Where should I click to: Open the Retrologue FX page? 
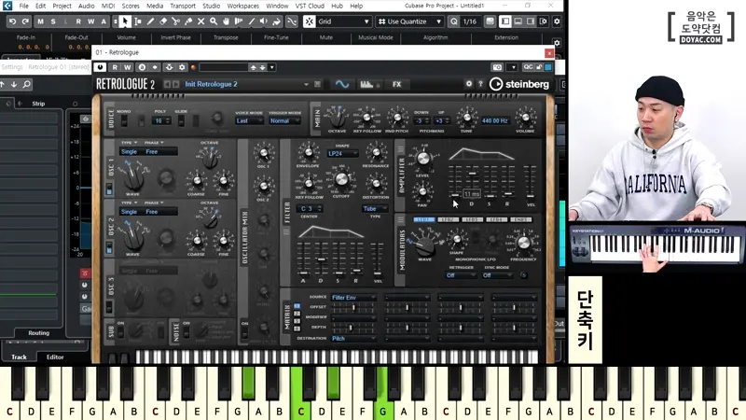click(x=397, y=84)
